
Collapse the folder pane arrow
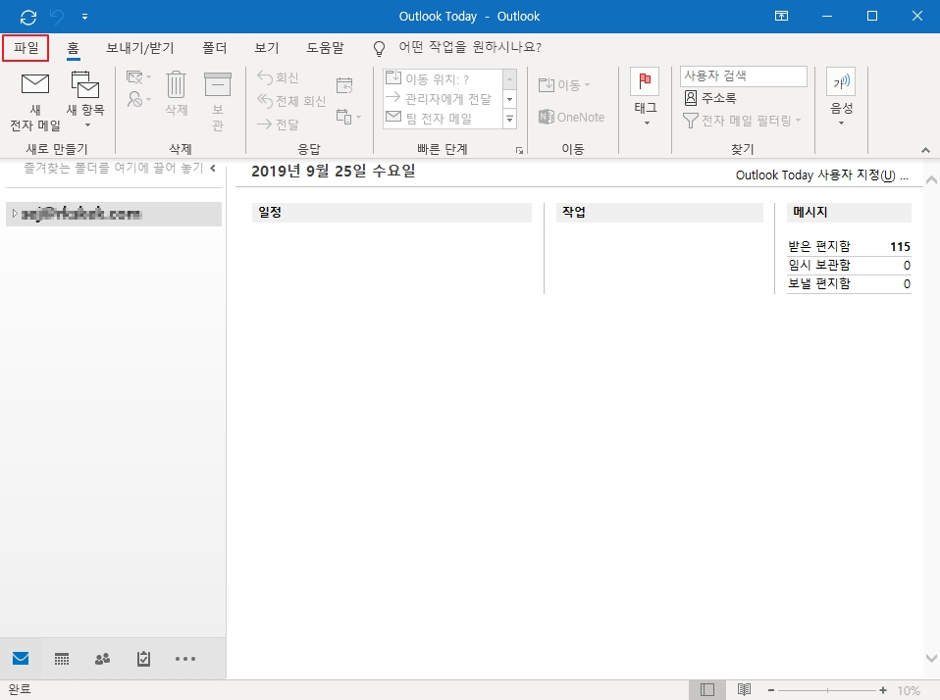point(213,169)
